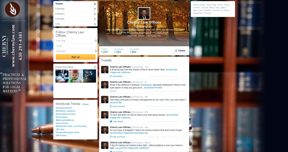This screenshot has width=288, height=152.
Task: Click the ow.ly/wFoB link in 17m tweet
Action: 171,70
